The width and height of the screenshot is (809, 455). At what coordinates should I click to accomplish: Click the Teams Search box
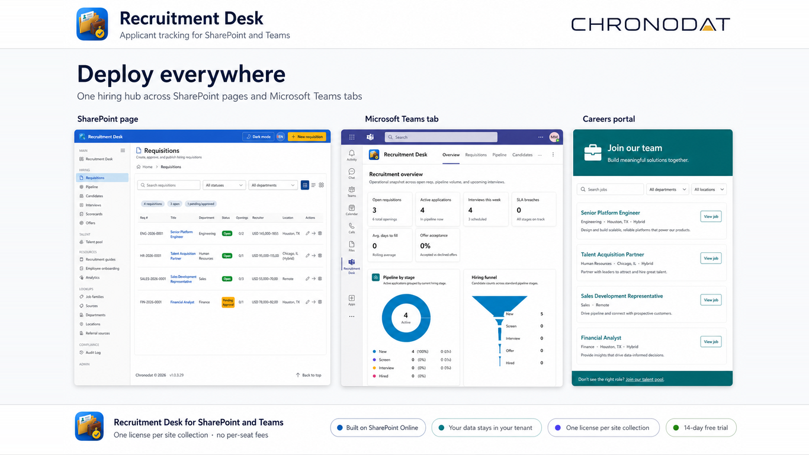pyautogui.click(x=441, y=137)
